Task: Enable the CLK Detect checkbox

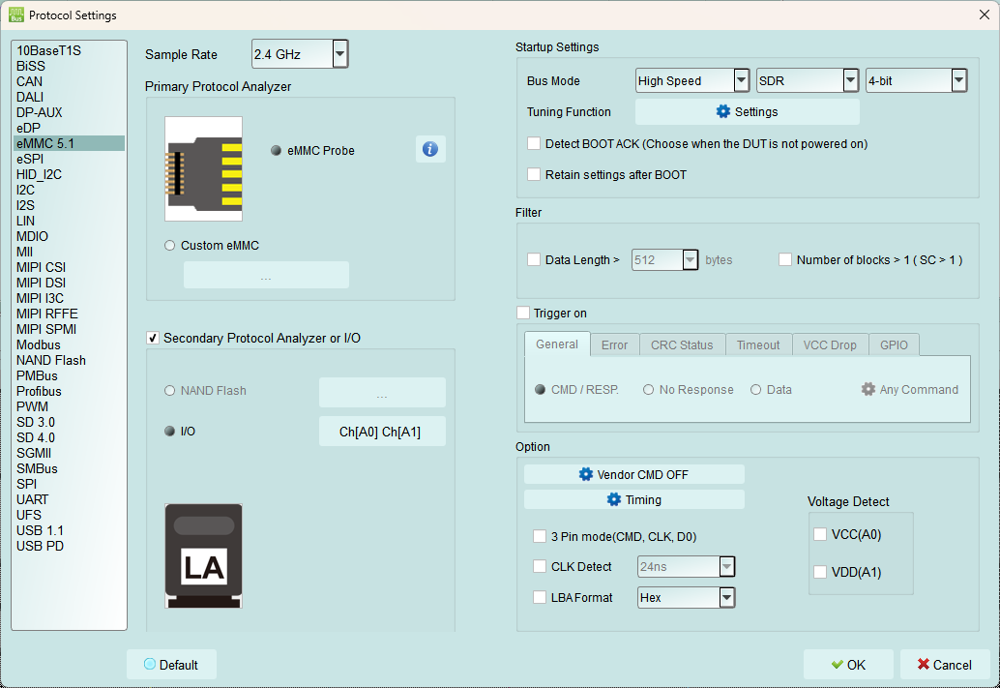Action: (x=540, y=566)
